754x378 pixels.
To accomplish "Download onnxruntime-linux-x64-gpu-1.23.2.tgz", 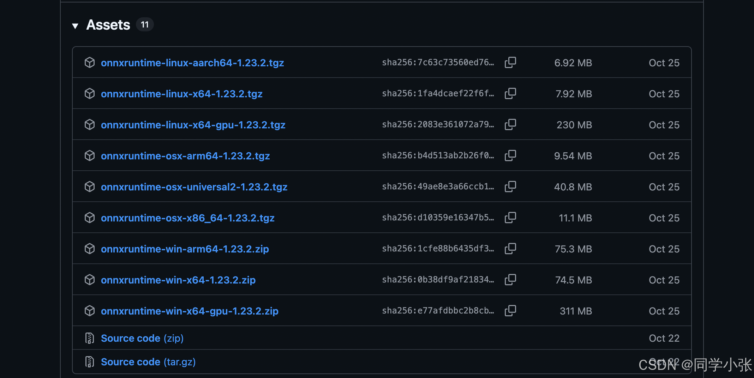I will 193,125.
